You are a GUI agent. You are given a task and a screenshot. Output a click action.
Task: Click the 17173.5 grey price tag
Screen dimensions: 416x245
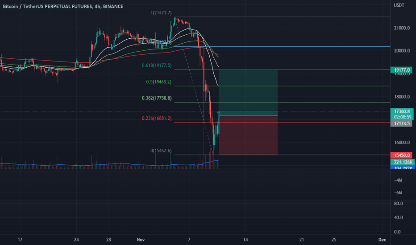click(x=401, y=123)
